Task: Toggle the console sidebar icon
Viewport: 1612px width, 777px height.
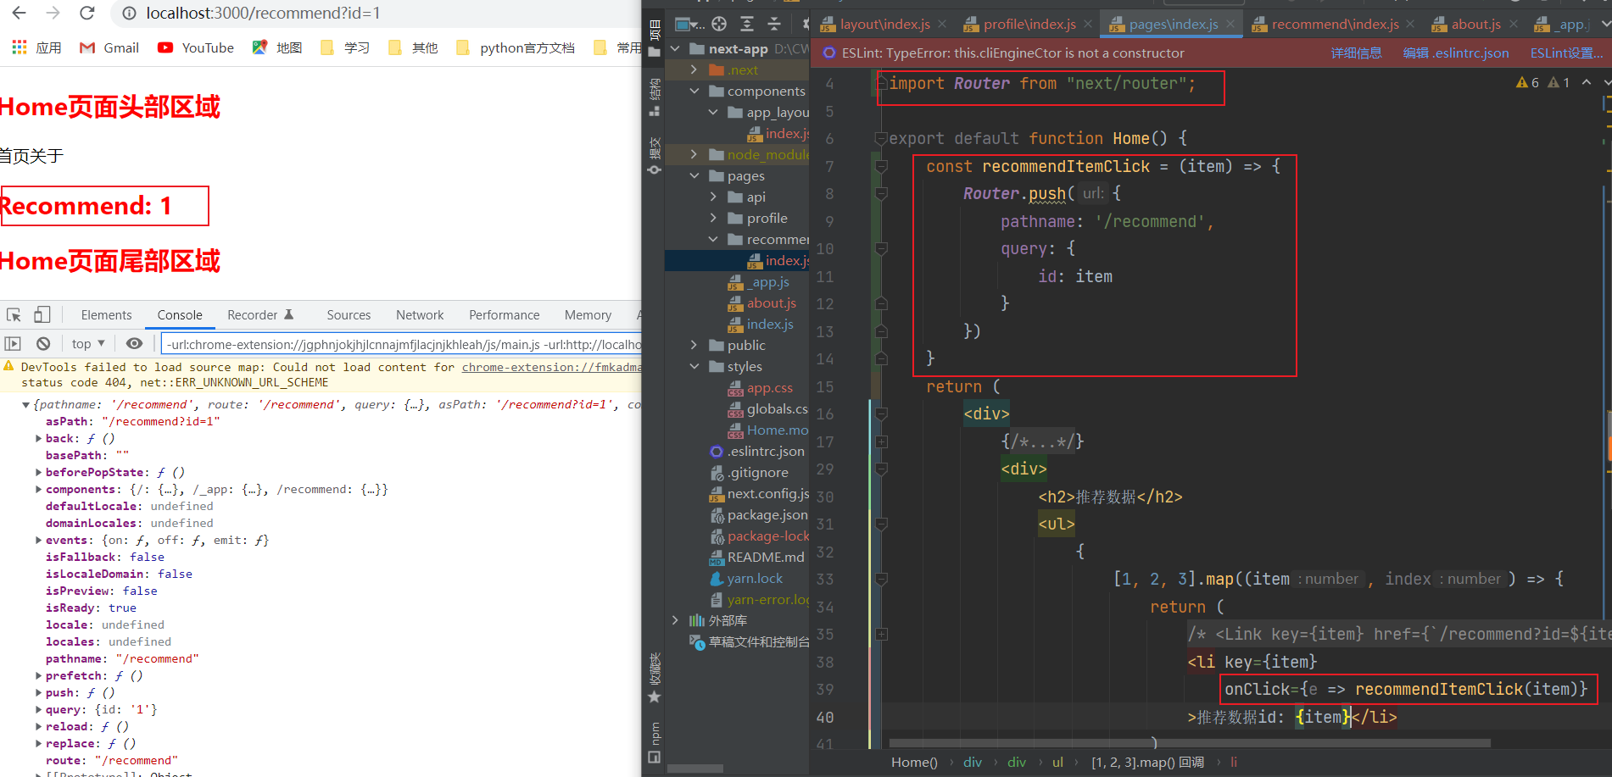Action: pyautogui.click(x=13, y=343)
